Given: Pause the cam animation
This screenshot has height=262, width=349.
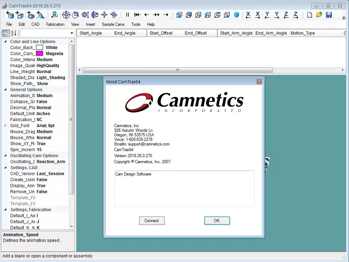Looking at the screenshot, I should pos(127,15).
